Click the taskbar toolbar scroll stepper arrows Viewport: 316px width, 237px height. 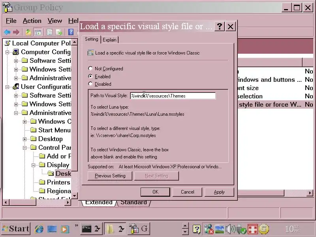[x=185, y=229]
